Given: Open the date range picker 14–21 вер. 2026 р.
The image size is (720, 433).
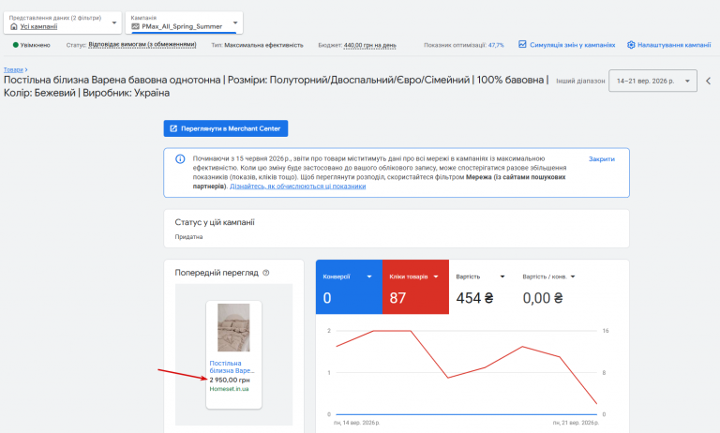Looking at the screenshot, I should (x=652, y=81).
